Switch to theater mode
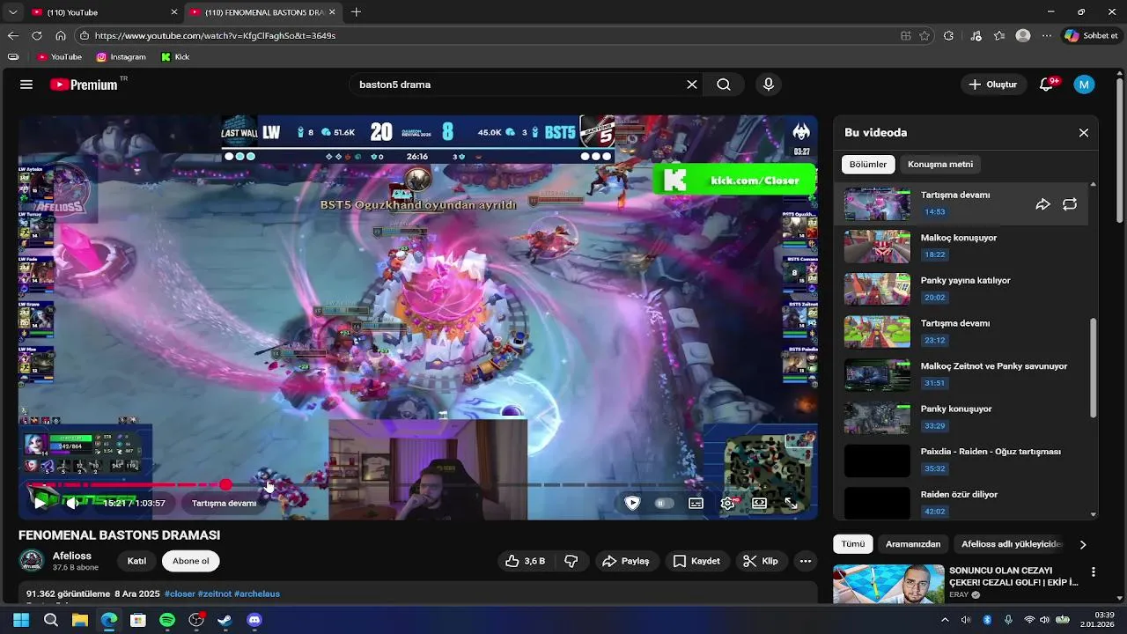1127x634 pixels. pos(759,503)
